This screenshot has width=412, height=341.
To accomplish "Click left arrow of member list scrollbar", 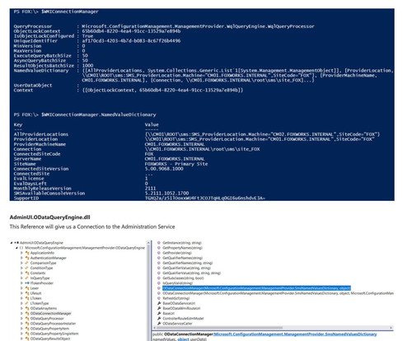I will [x=154, y=328].
